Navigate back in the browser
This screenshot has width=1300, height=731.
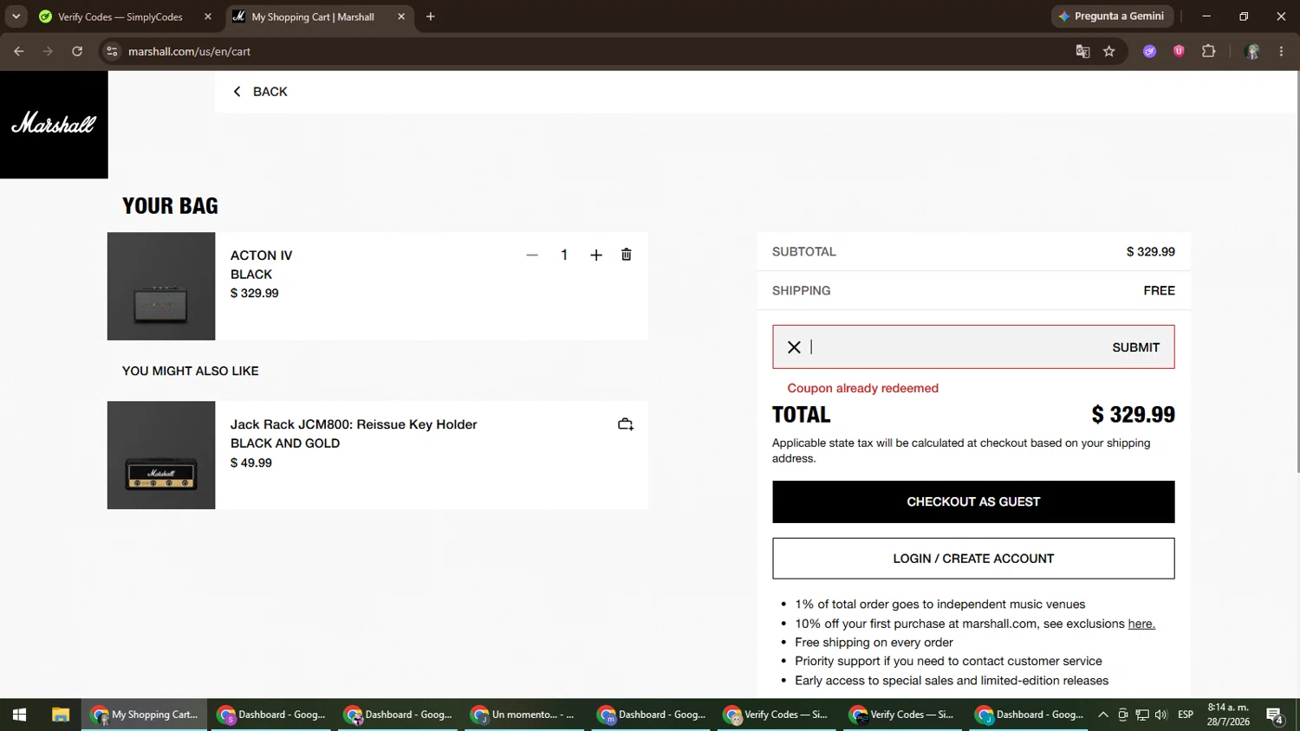tap(19, 51)
